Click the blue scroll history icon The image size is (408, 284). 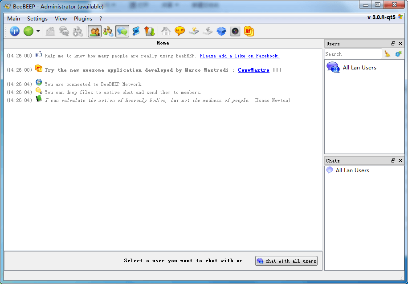click(x=136, y=31)
